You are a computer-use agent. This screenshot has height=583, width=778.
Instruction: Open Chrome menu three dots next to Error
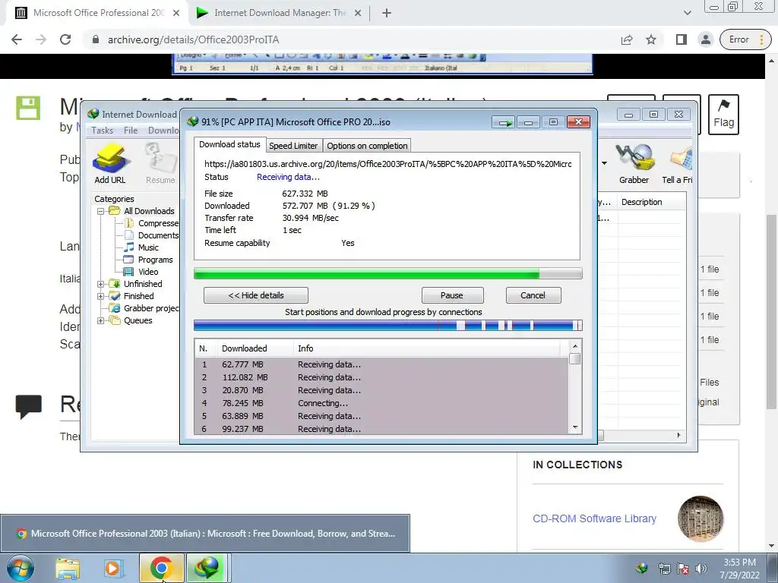761,39
